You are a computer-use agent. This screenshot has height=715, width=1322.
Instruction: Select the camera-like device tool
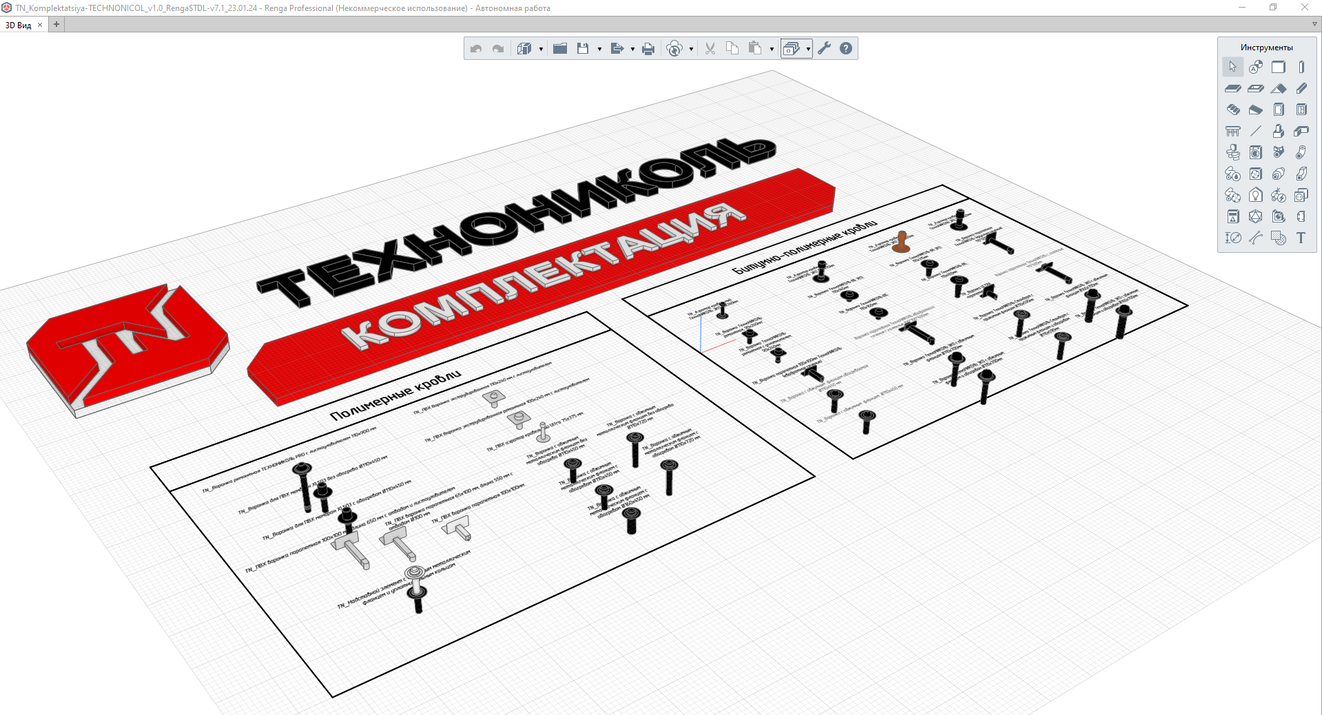tap(1279, 216)
